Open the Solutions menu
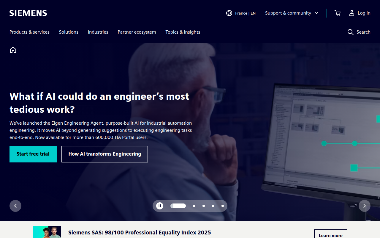This screenshot has width=380, height=238. click(69, 32)
